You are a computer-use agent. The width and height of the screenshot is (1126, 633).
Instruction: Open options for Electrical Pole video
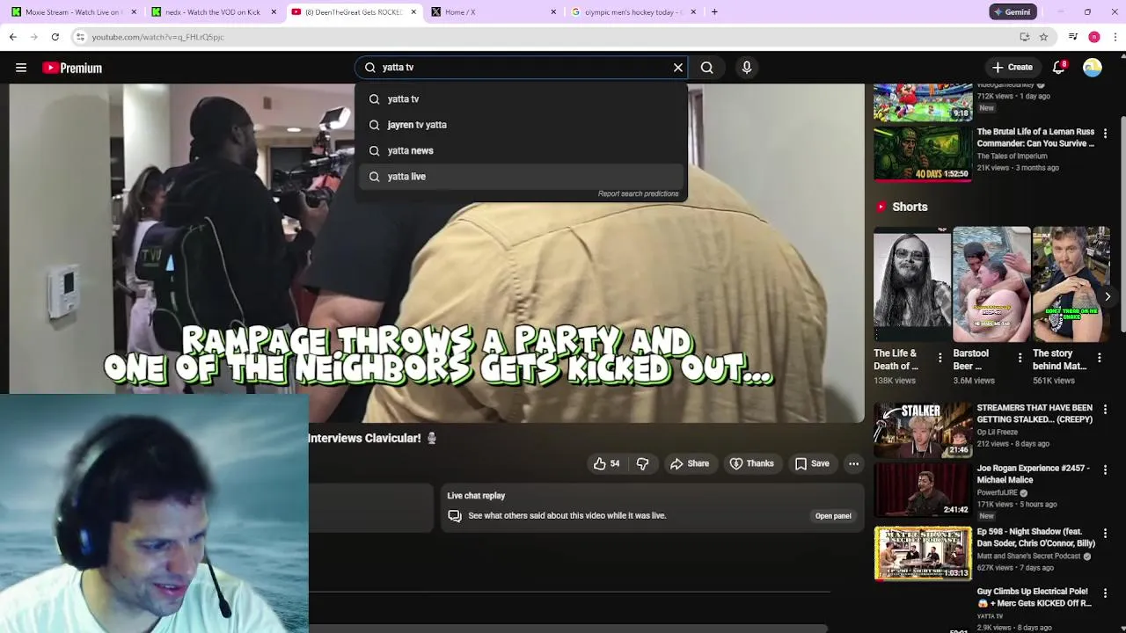(x=1105, y=594)
